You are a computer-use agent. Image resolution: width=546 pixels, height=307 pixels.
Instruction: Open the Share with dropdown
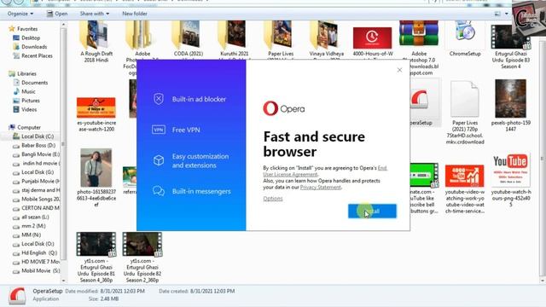95,14
